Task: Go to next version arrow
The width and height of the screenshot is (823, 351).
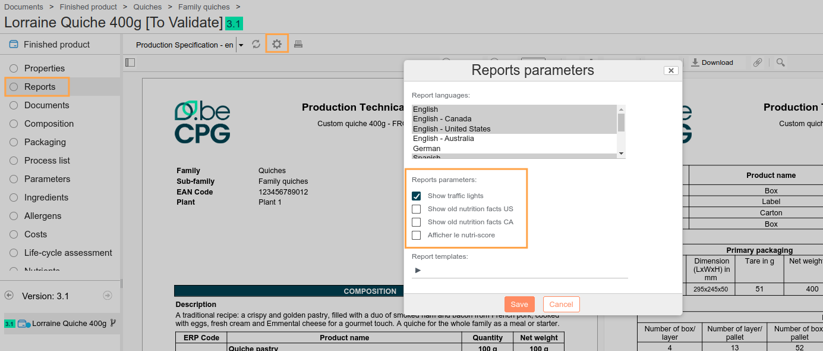Action: pos(108,295)
